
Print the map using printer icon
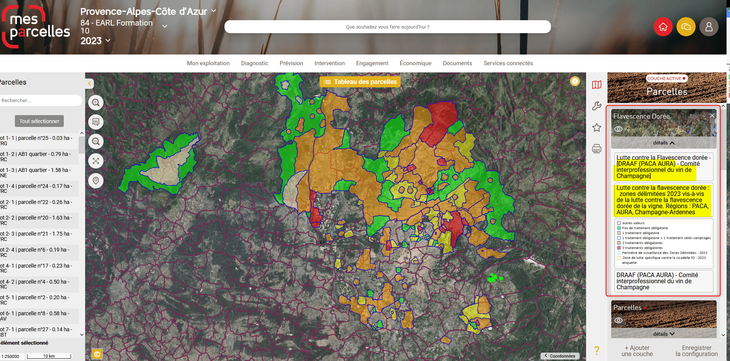596,149
